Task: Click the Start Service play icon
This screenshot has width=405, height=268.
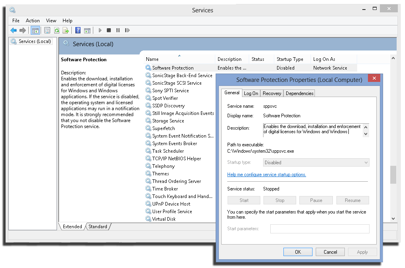Action: click(x=100, y=30)
